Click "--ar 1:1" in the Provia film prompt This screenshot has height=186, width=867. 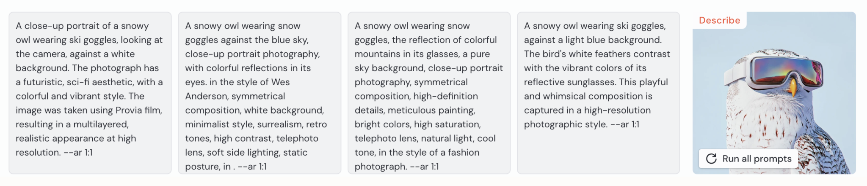point(78,152)
